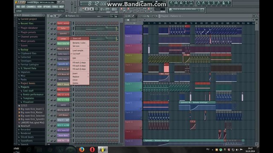Toggle the mute LED of the 3xOsc channel
Image resolution: width=273 pixels, height=153 pixels.
49,28
